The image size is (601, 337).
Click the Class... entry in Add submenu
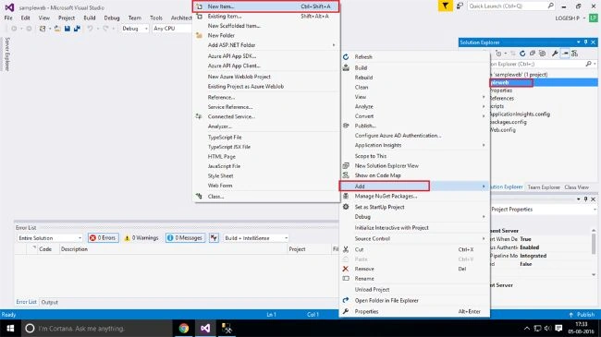pos(266,197)
